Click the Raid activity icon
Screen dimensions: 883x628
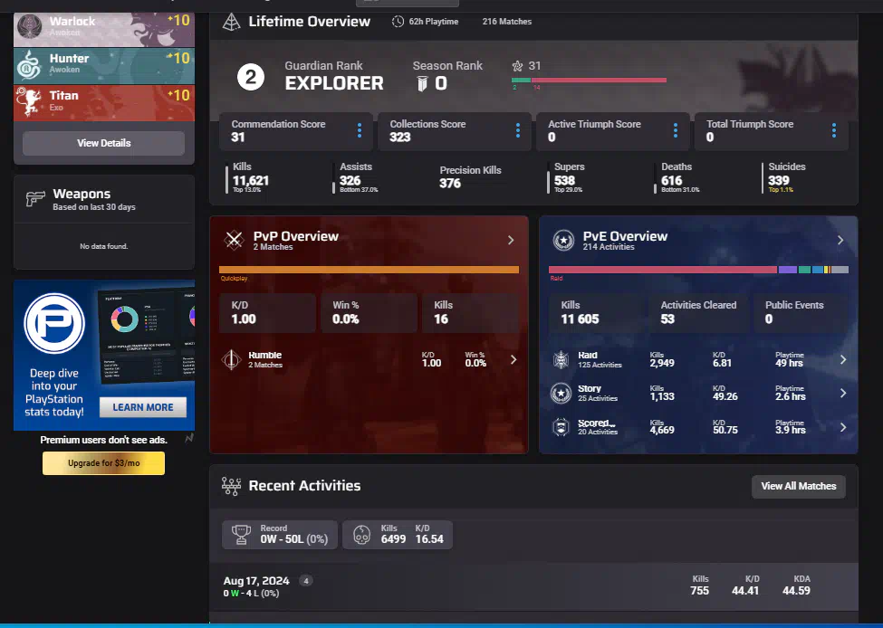tap(561, 360)
